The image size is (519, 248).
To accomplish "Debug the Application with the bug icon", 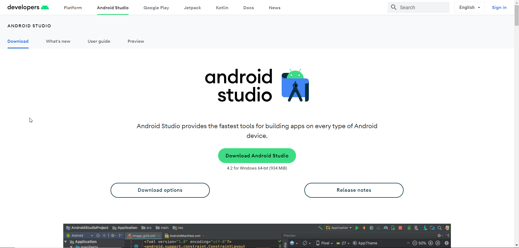I will [x=371, y=228].
